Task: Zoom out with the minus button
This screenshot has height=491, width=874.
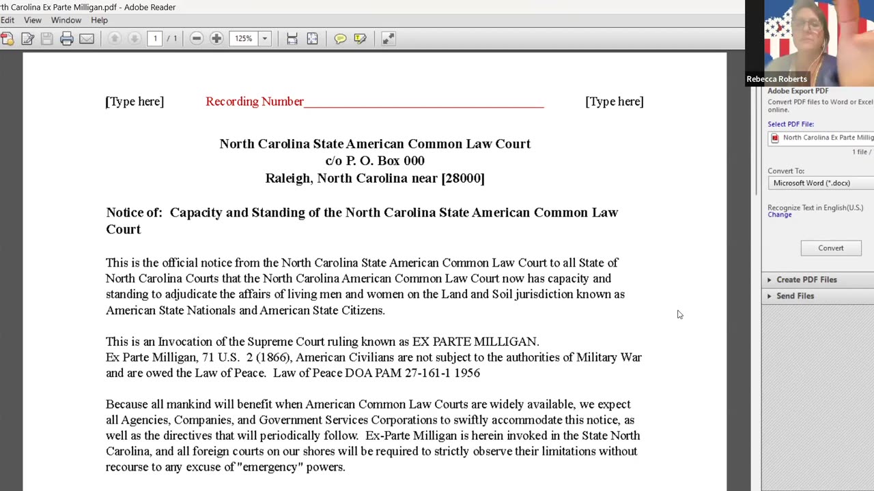Action: 197,39
